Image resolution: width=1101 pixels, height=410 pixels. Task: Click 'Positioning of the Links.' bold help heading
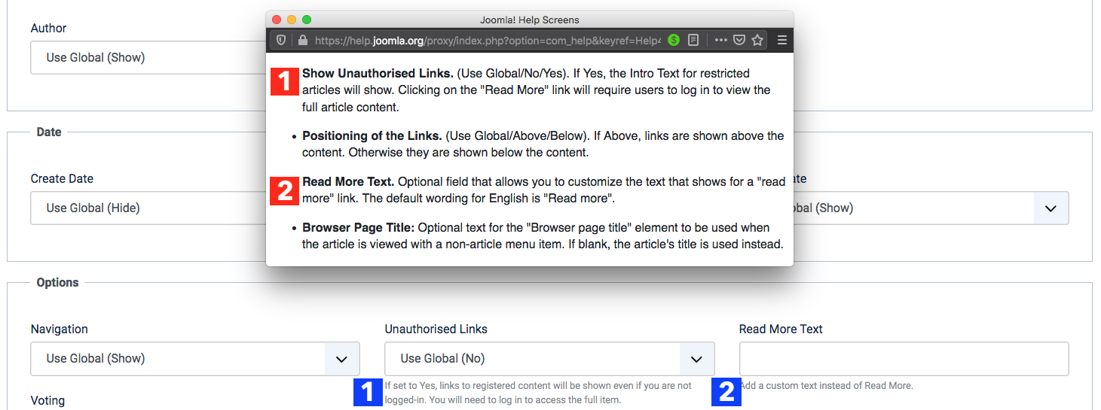(x=372, y=136)
